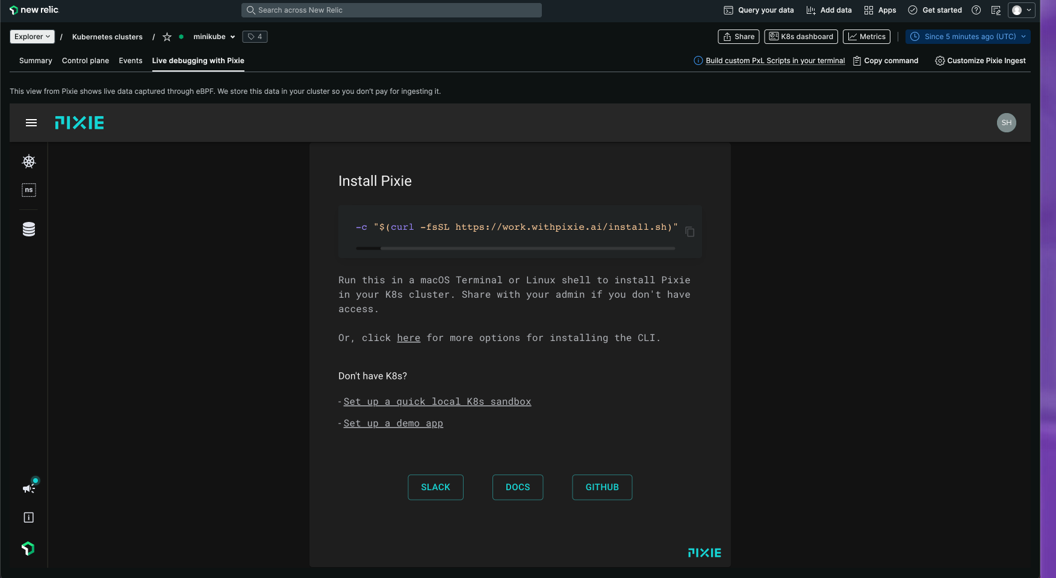Click Query your data button

pyautogui.click(x=759, y=10)
